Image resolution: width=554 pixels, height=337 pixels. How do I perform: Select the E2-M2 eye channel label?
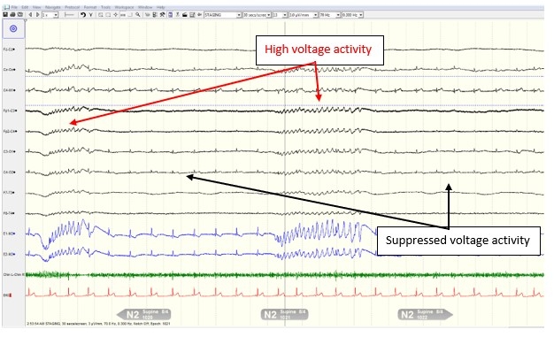pyautogui.click(x=9, y=254)
